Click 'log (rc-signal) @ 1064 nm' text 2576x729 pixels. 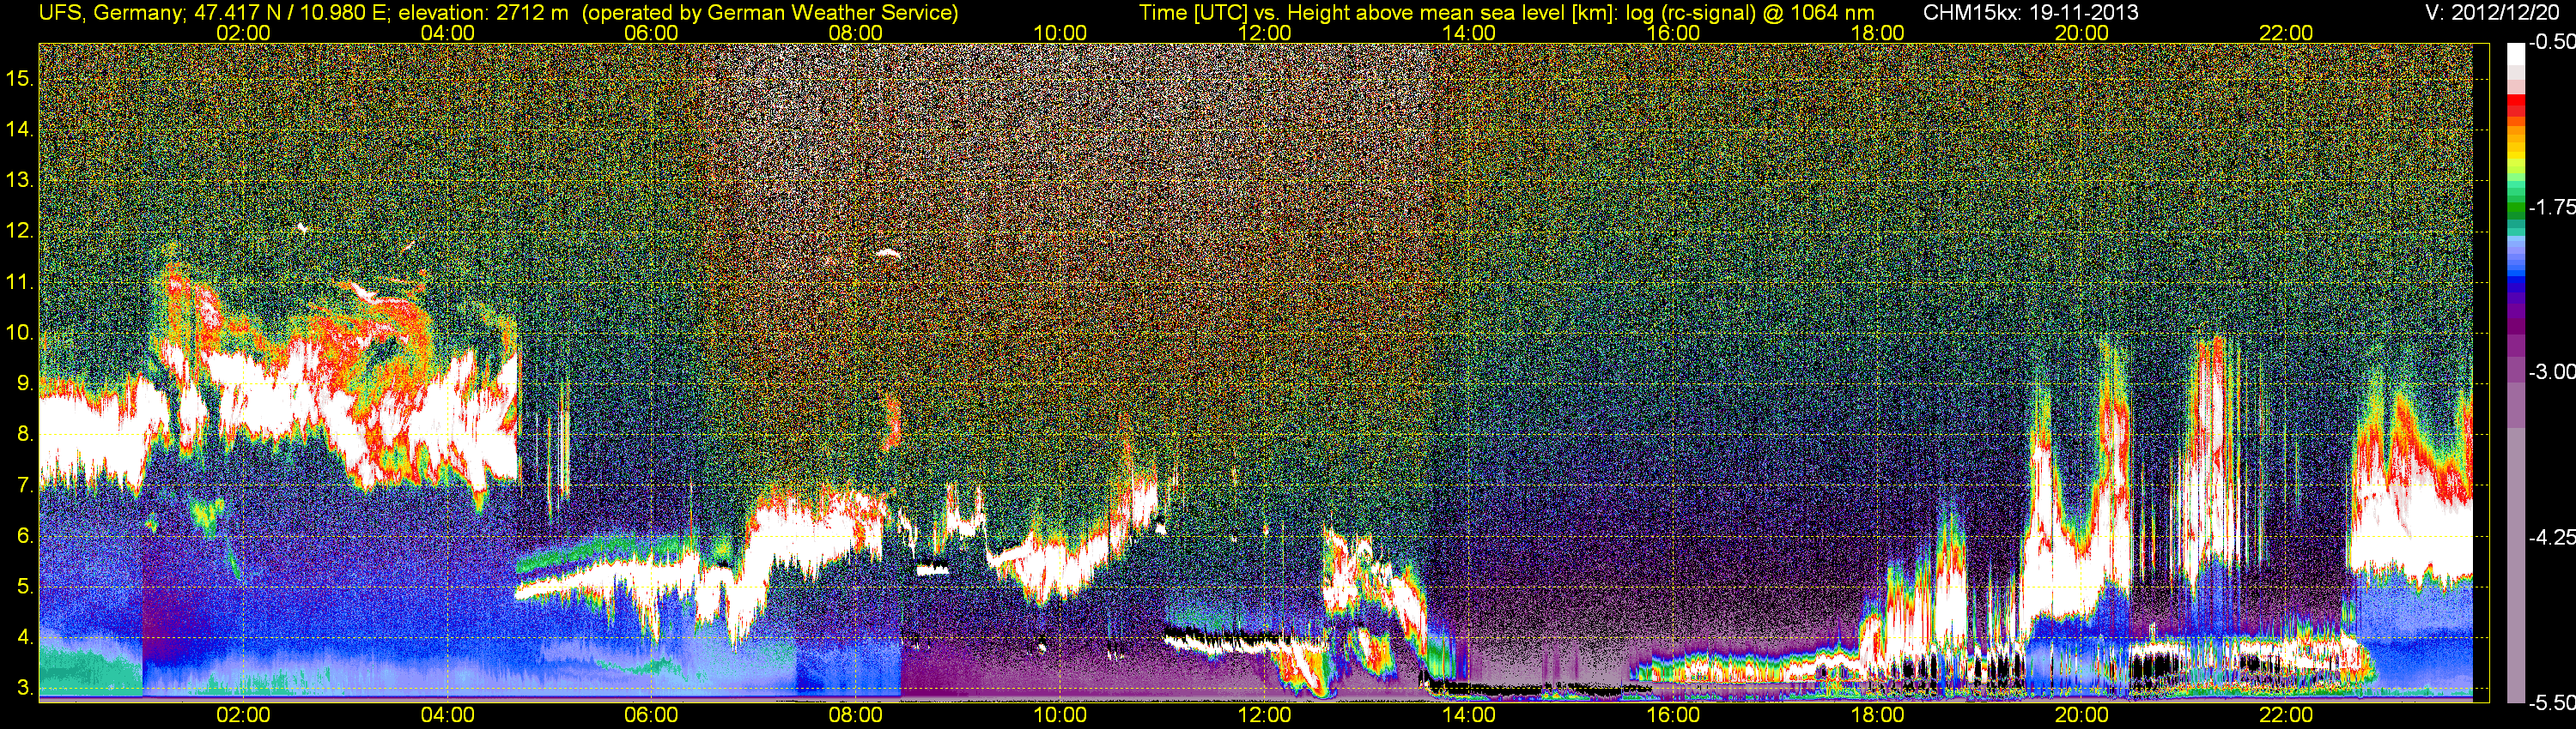pos(1749,12)
